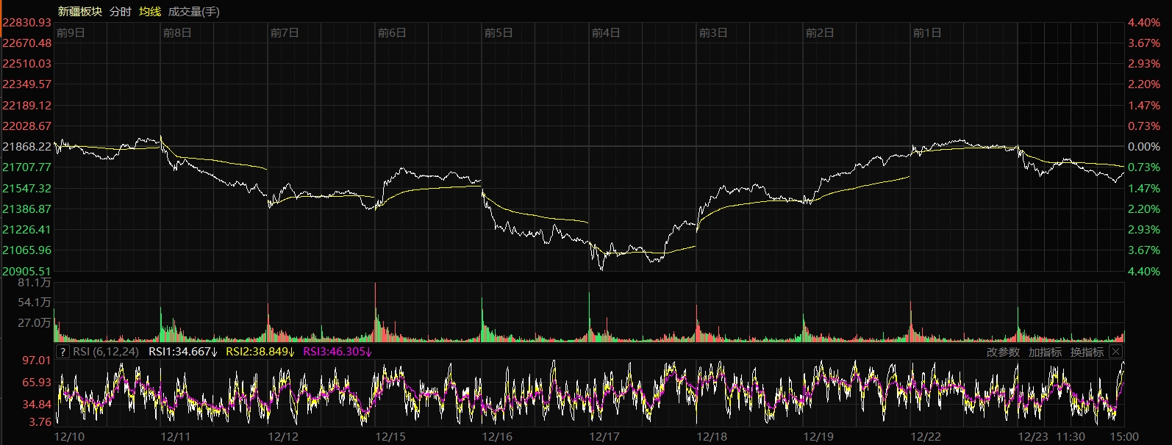Click the 前1日 day marker

pyautogui.click(x=926, y=33)
